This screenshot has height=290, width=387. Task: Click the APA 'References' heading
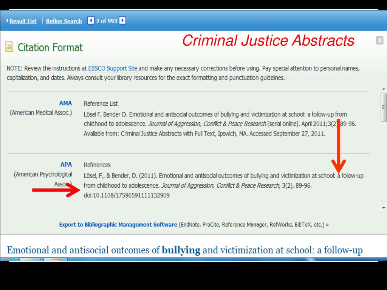(97, 165)
